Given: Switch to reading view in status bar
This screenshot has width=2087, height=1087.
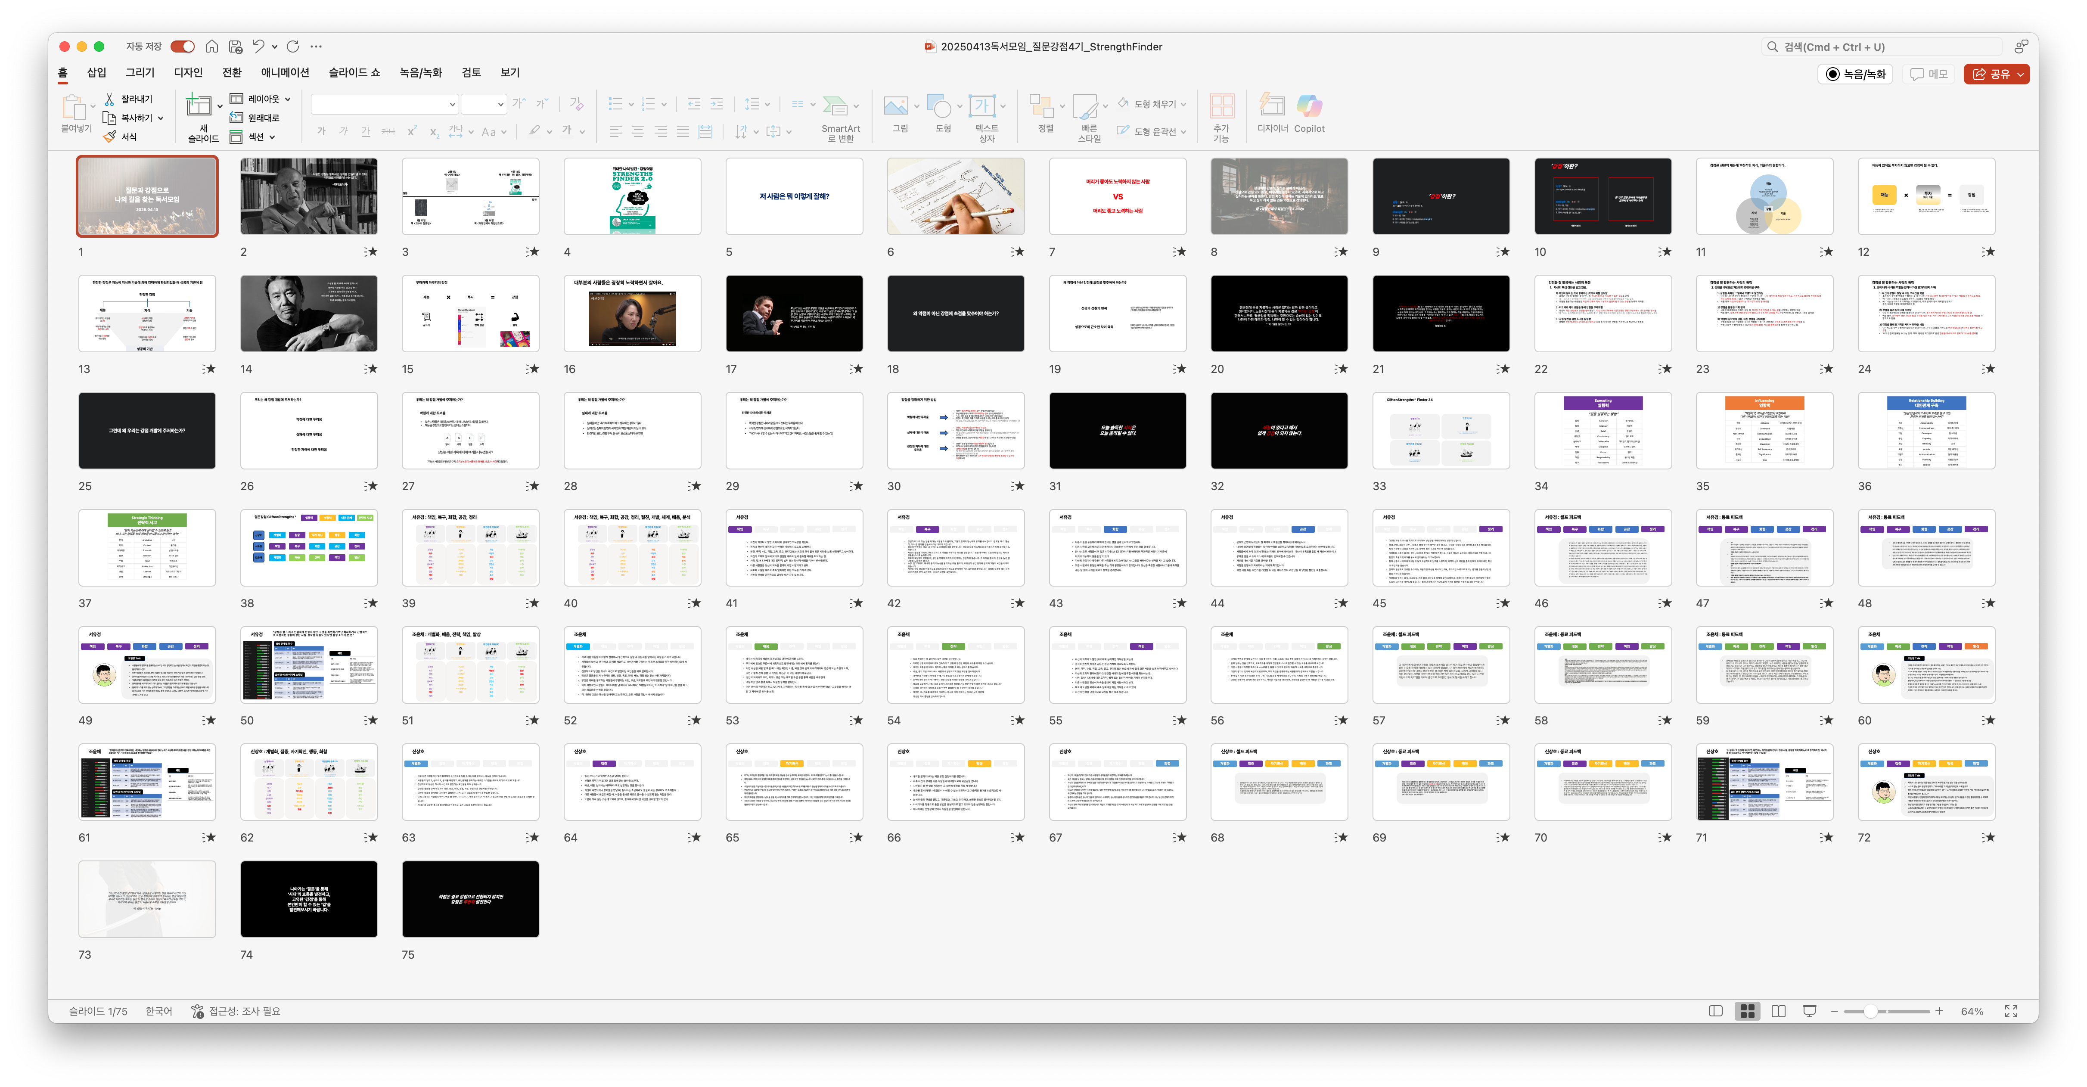Looking at the screenshot, I should pyautogui.click(x=1778, y=1011).
